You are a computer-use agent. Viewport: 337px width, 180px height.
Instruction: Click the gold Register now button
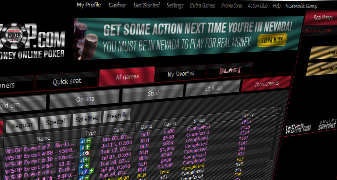pyautogui.click(x=322, y=69)
